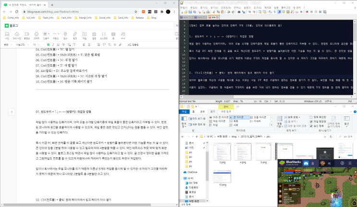Attach a file using the file icon
Viewport: 357px width, 207px height.
85,34
